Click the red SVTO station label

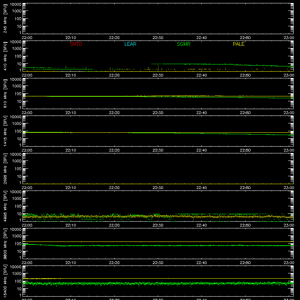point(76,44)
